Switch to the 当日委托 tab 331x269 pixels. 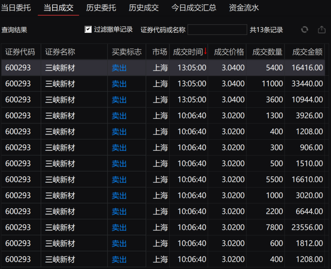coord(16,8)
